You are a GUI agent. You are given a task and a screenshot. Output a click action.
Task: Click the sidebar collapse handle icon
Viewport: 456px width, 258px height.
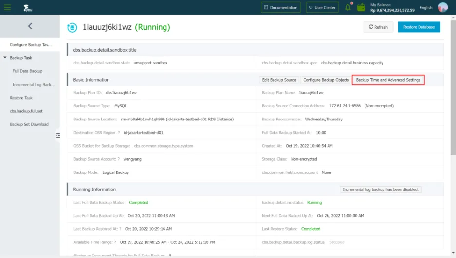coord(58,135)
